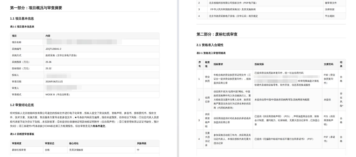Click the 支撑页码 column header
The height and width of the screenshot is (157, 356).
(x=329, y=64)
